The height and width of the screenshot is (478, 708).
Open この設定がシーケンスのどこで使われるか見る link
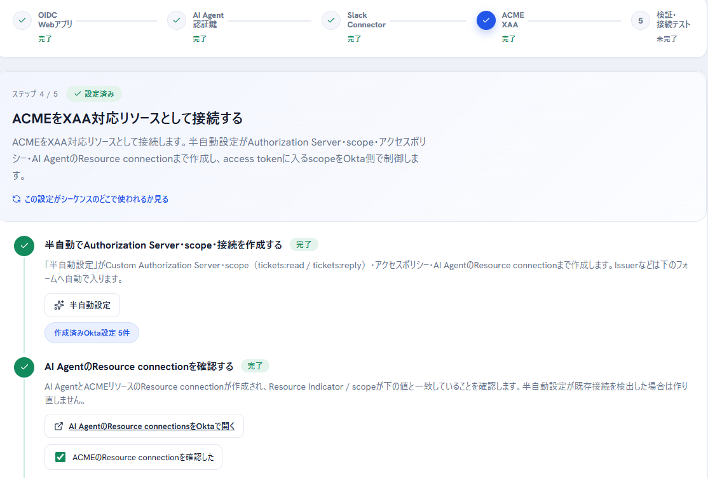pyautogui.click(x=96, y=199)
